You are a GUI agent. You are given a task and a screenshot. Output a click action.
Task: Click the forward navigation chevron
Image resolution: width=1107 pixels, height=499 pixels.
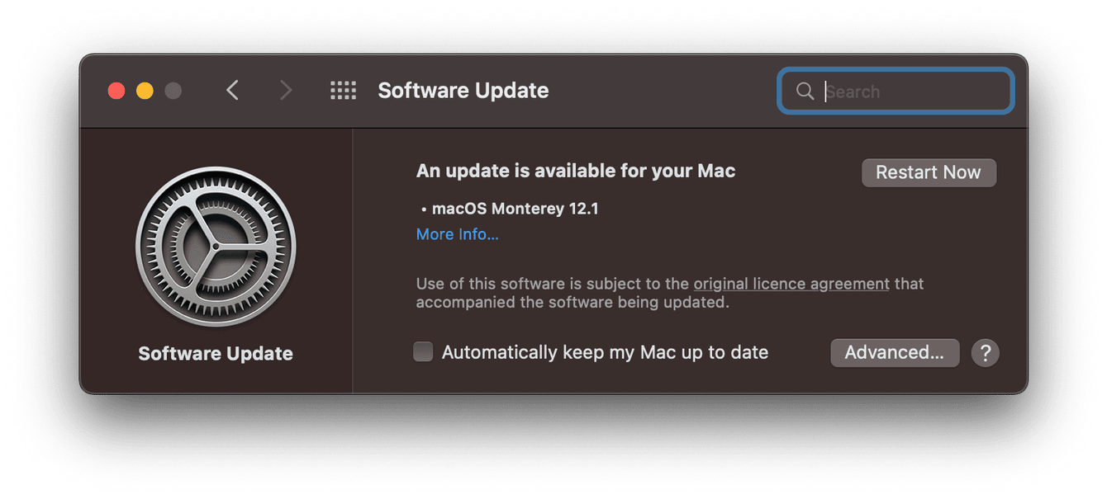[285, 91]
